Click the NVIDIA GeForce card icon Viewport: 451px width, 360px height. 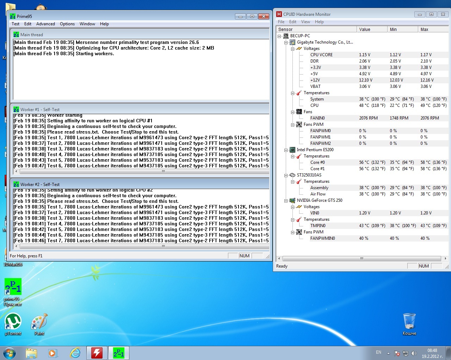(292, 200)
